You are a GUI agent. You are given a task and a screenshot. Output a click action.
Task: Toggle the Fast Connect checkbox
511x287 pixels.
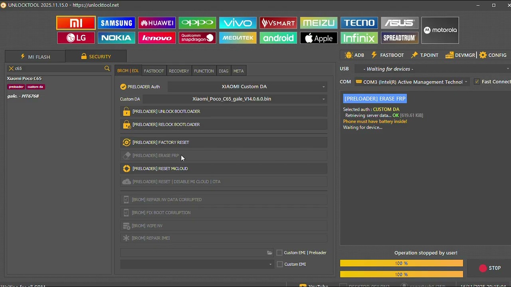(x=477, y=82)
